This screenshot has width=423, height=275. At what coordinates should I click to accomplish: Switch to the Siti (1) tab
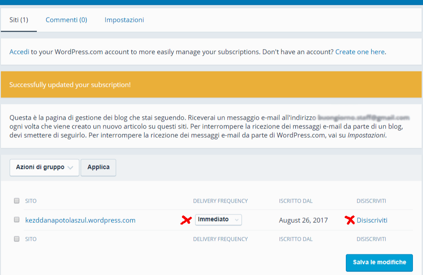(19, 20)
